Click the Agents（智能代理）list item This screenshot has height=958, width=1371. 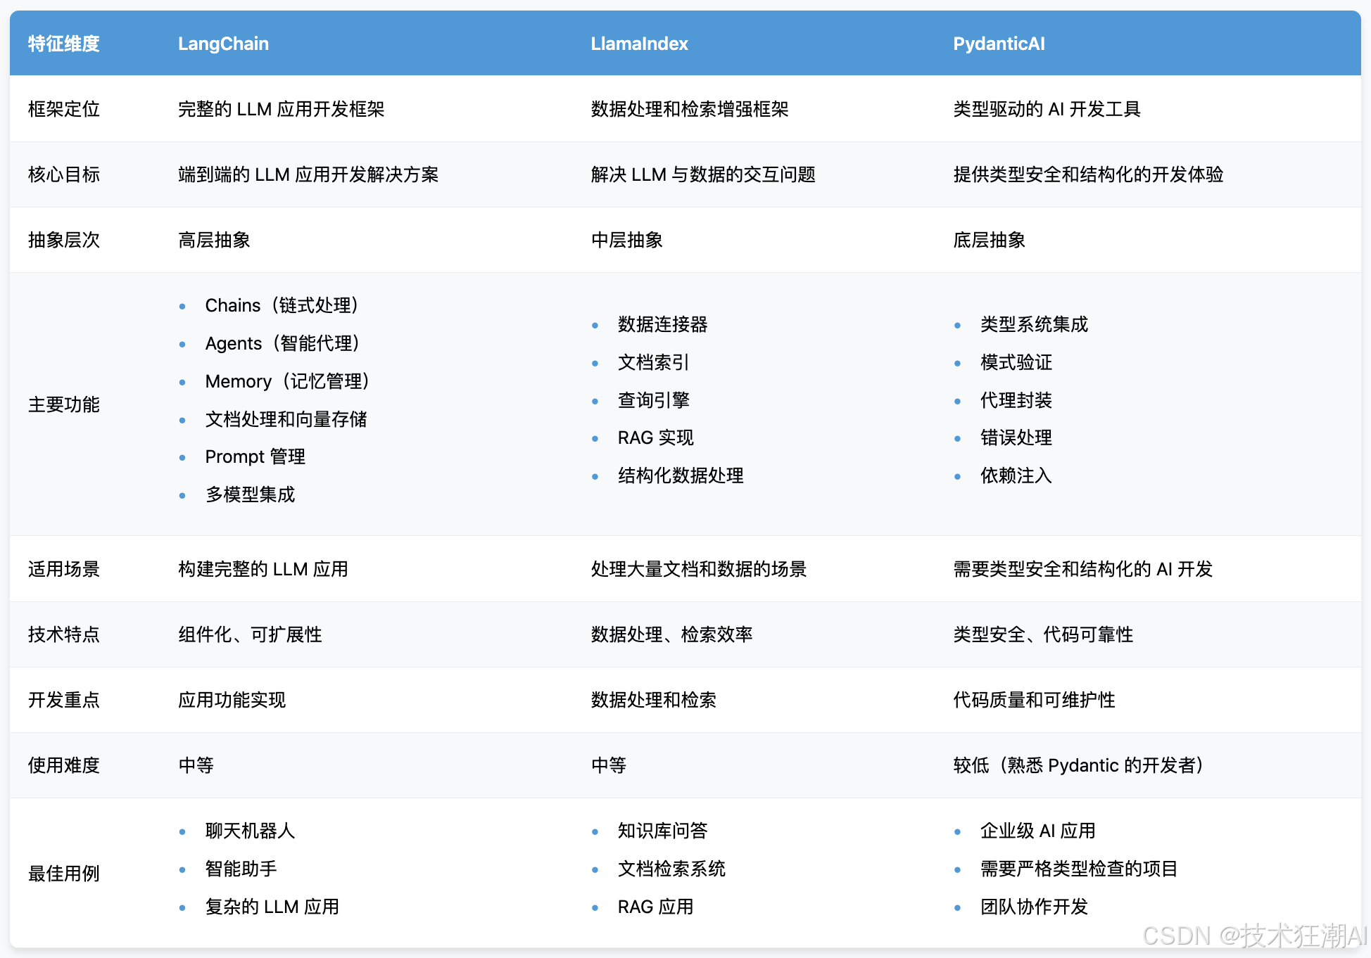(x=282, y=343)
